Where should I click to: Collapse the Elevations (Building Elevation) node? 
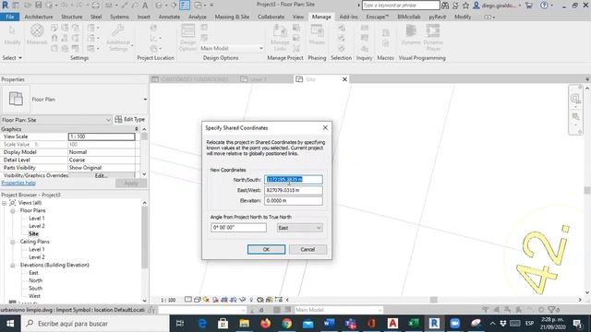click(x=12, y=265)
